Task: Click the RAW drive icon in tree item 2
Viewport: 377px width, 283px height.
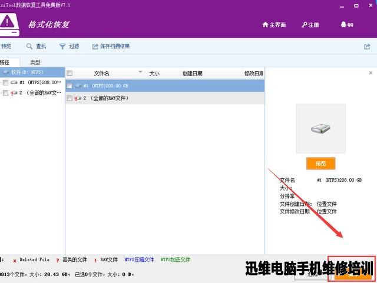Action: [14, 93]
